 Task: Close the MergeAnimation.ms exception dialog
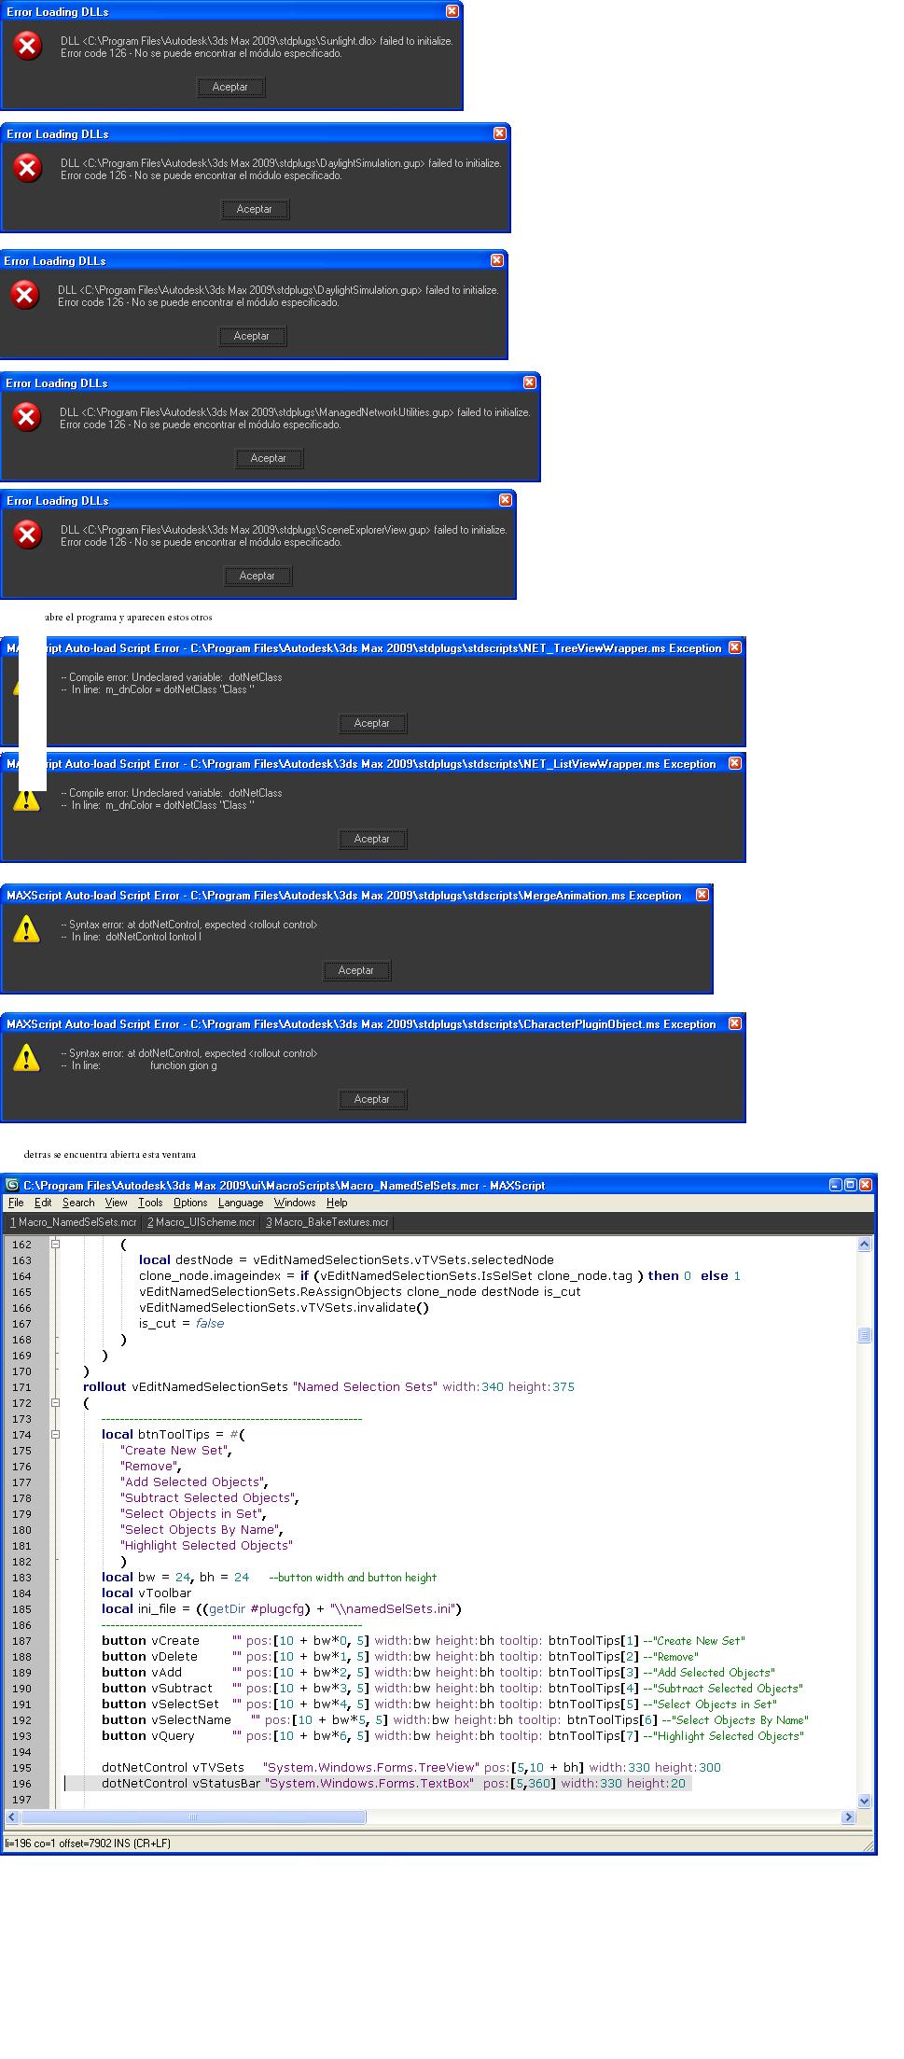[x=702, y=895]
